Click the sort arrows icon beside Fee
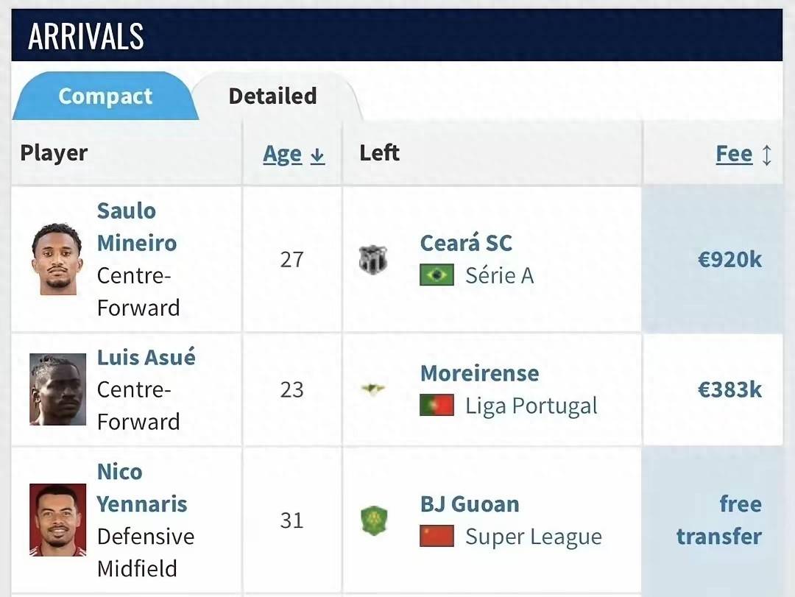 pos(766,155)
